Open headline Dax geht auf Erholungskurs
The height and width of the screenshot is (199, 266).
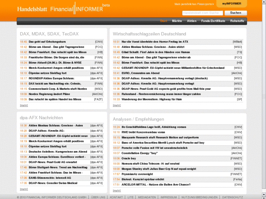tap(47, 42)
